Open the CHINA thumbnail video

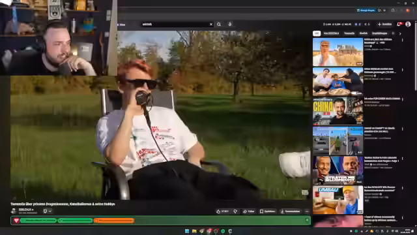click(338, 111)
